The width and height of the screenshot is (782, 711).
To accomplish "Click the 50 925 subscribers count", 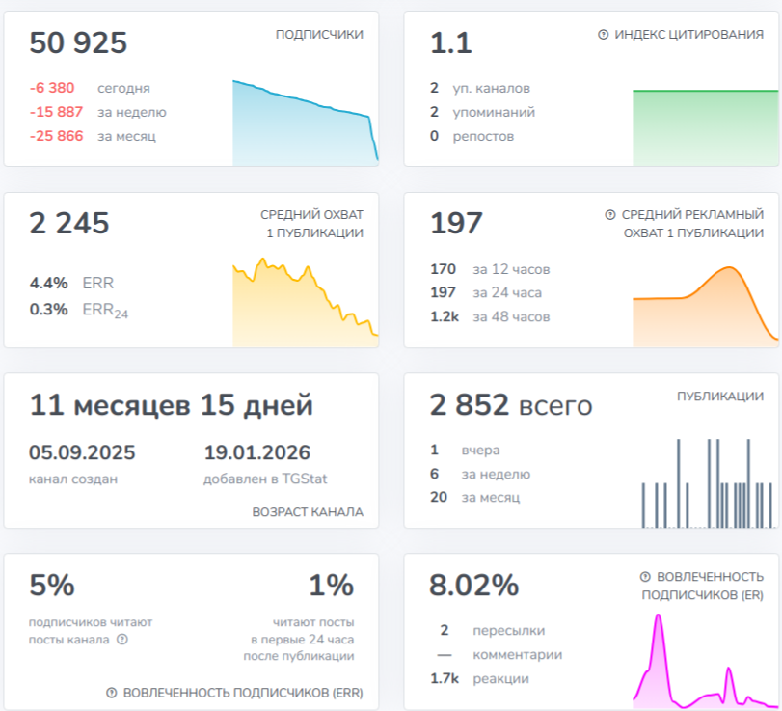I will tap(78, 42).
